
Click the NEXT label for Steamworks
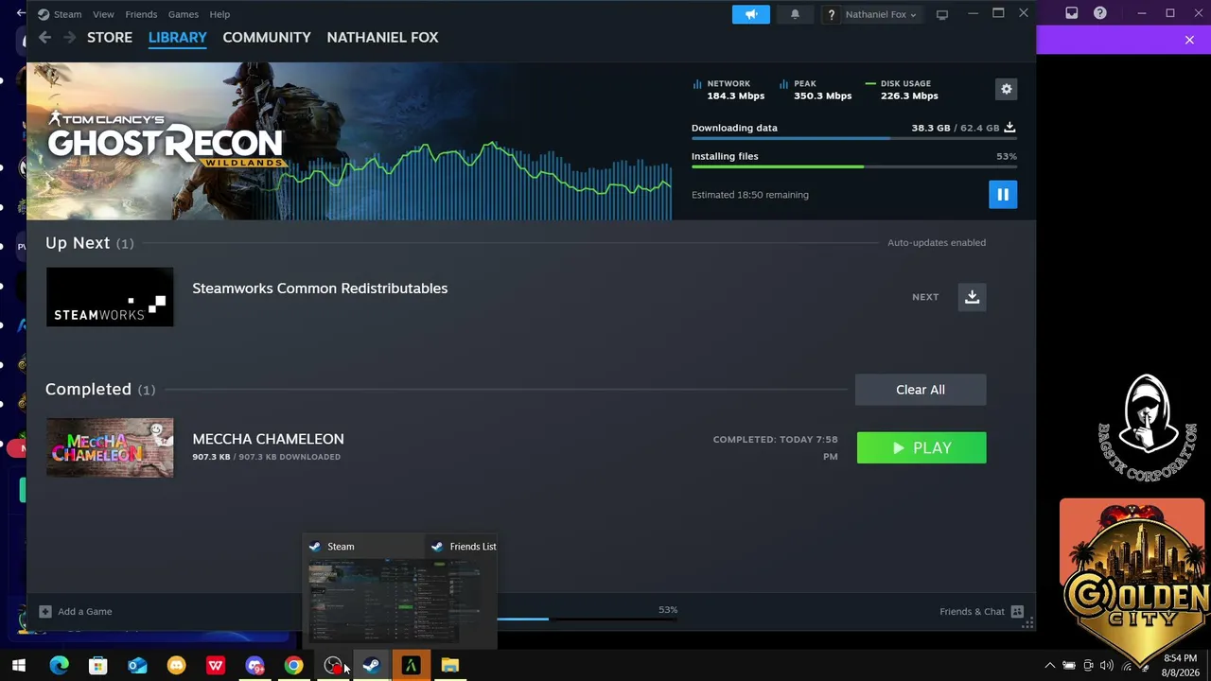pyautogui.click(x=925, y=297)
